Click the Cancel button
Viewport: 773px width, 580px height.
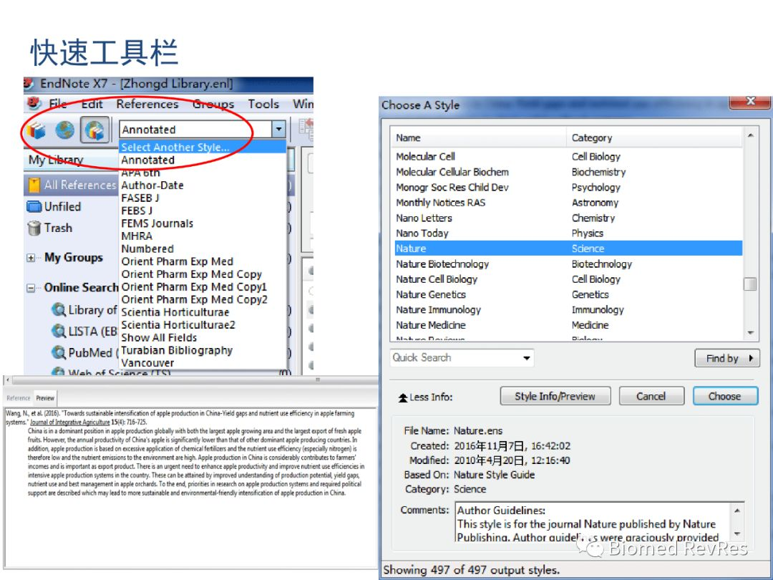tap(651, 396)
